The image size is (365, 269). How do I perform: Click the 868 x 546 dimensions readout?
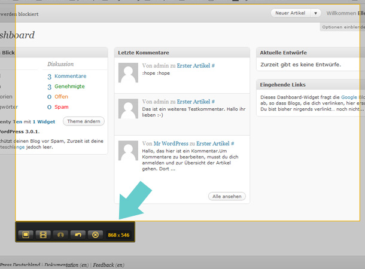click(x=118, y=235)
